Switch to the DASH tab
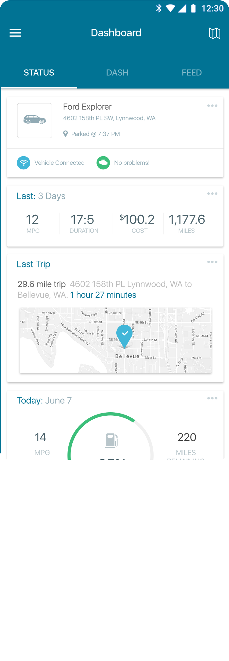 [x=117, y=73]
